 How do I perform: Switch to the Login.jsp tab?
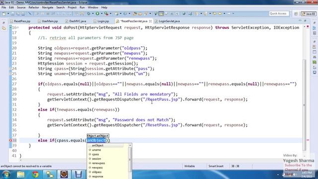[101, 21]
